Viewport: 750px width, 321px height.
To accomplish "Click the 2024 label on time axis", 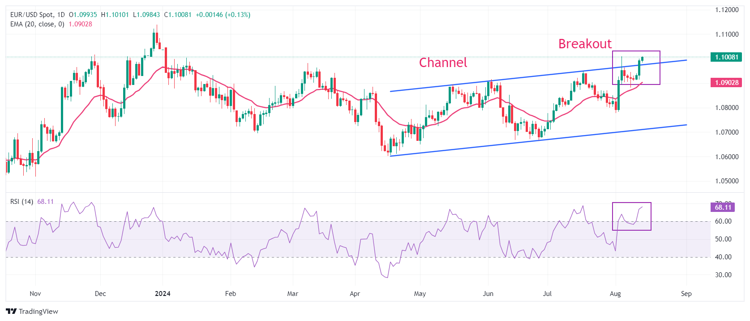I will [162, 294].
